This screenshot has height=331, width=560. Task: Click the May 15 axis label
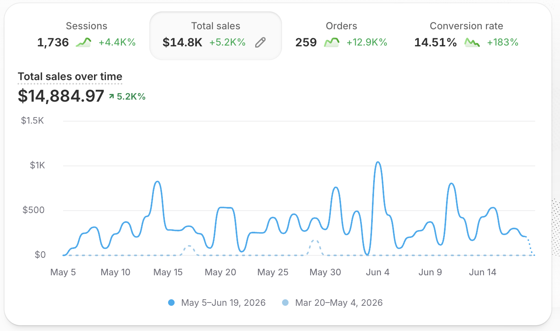tap(168, 272)
